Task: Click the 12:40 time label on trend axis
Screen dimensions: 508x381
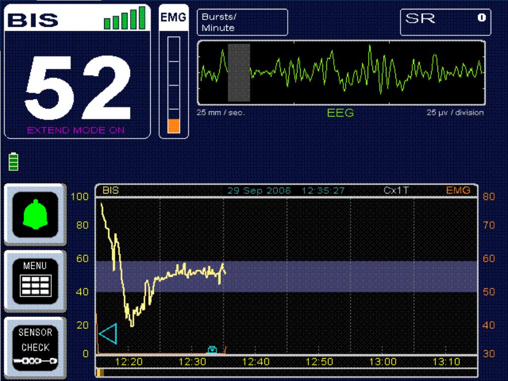Action: pyautogui.click(x=255, y=362)
